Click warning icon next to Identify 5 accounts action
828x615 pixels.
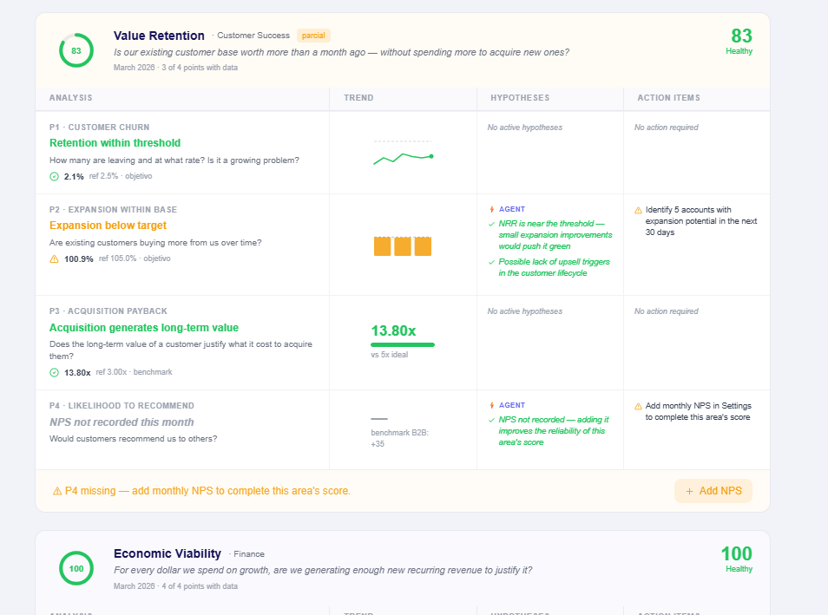click(638, 210)
